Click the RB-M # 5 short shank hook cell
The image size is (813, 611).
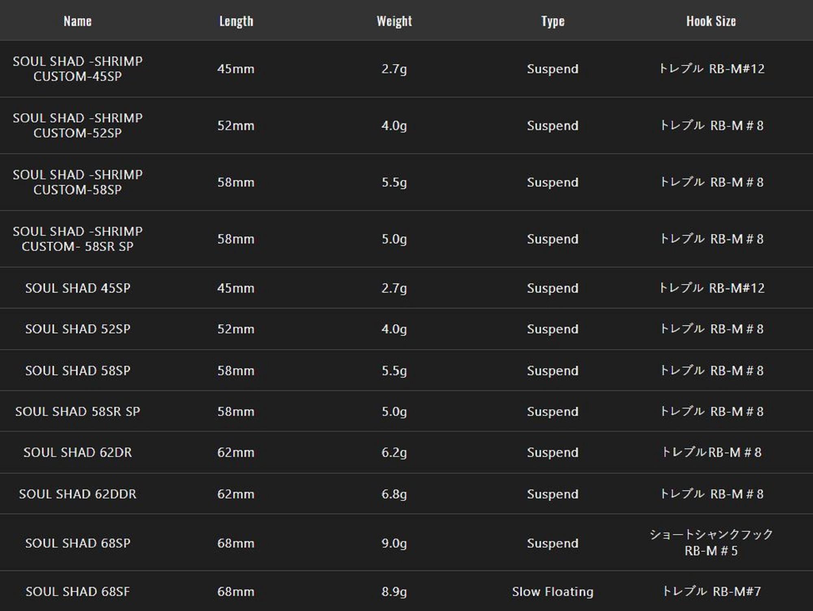tap(711, 543)
